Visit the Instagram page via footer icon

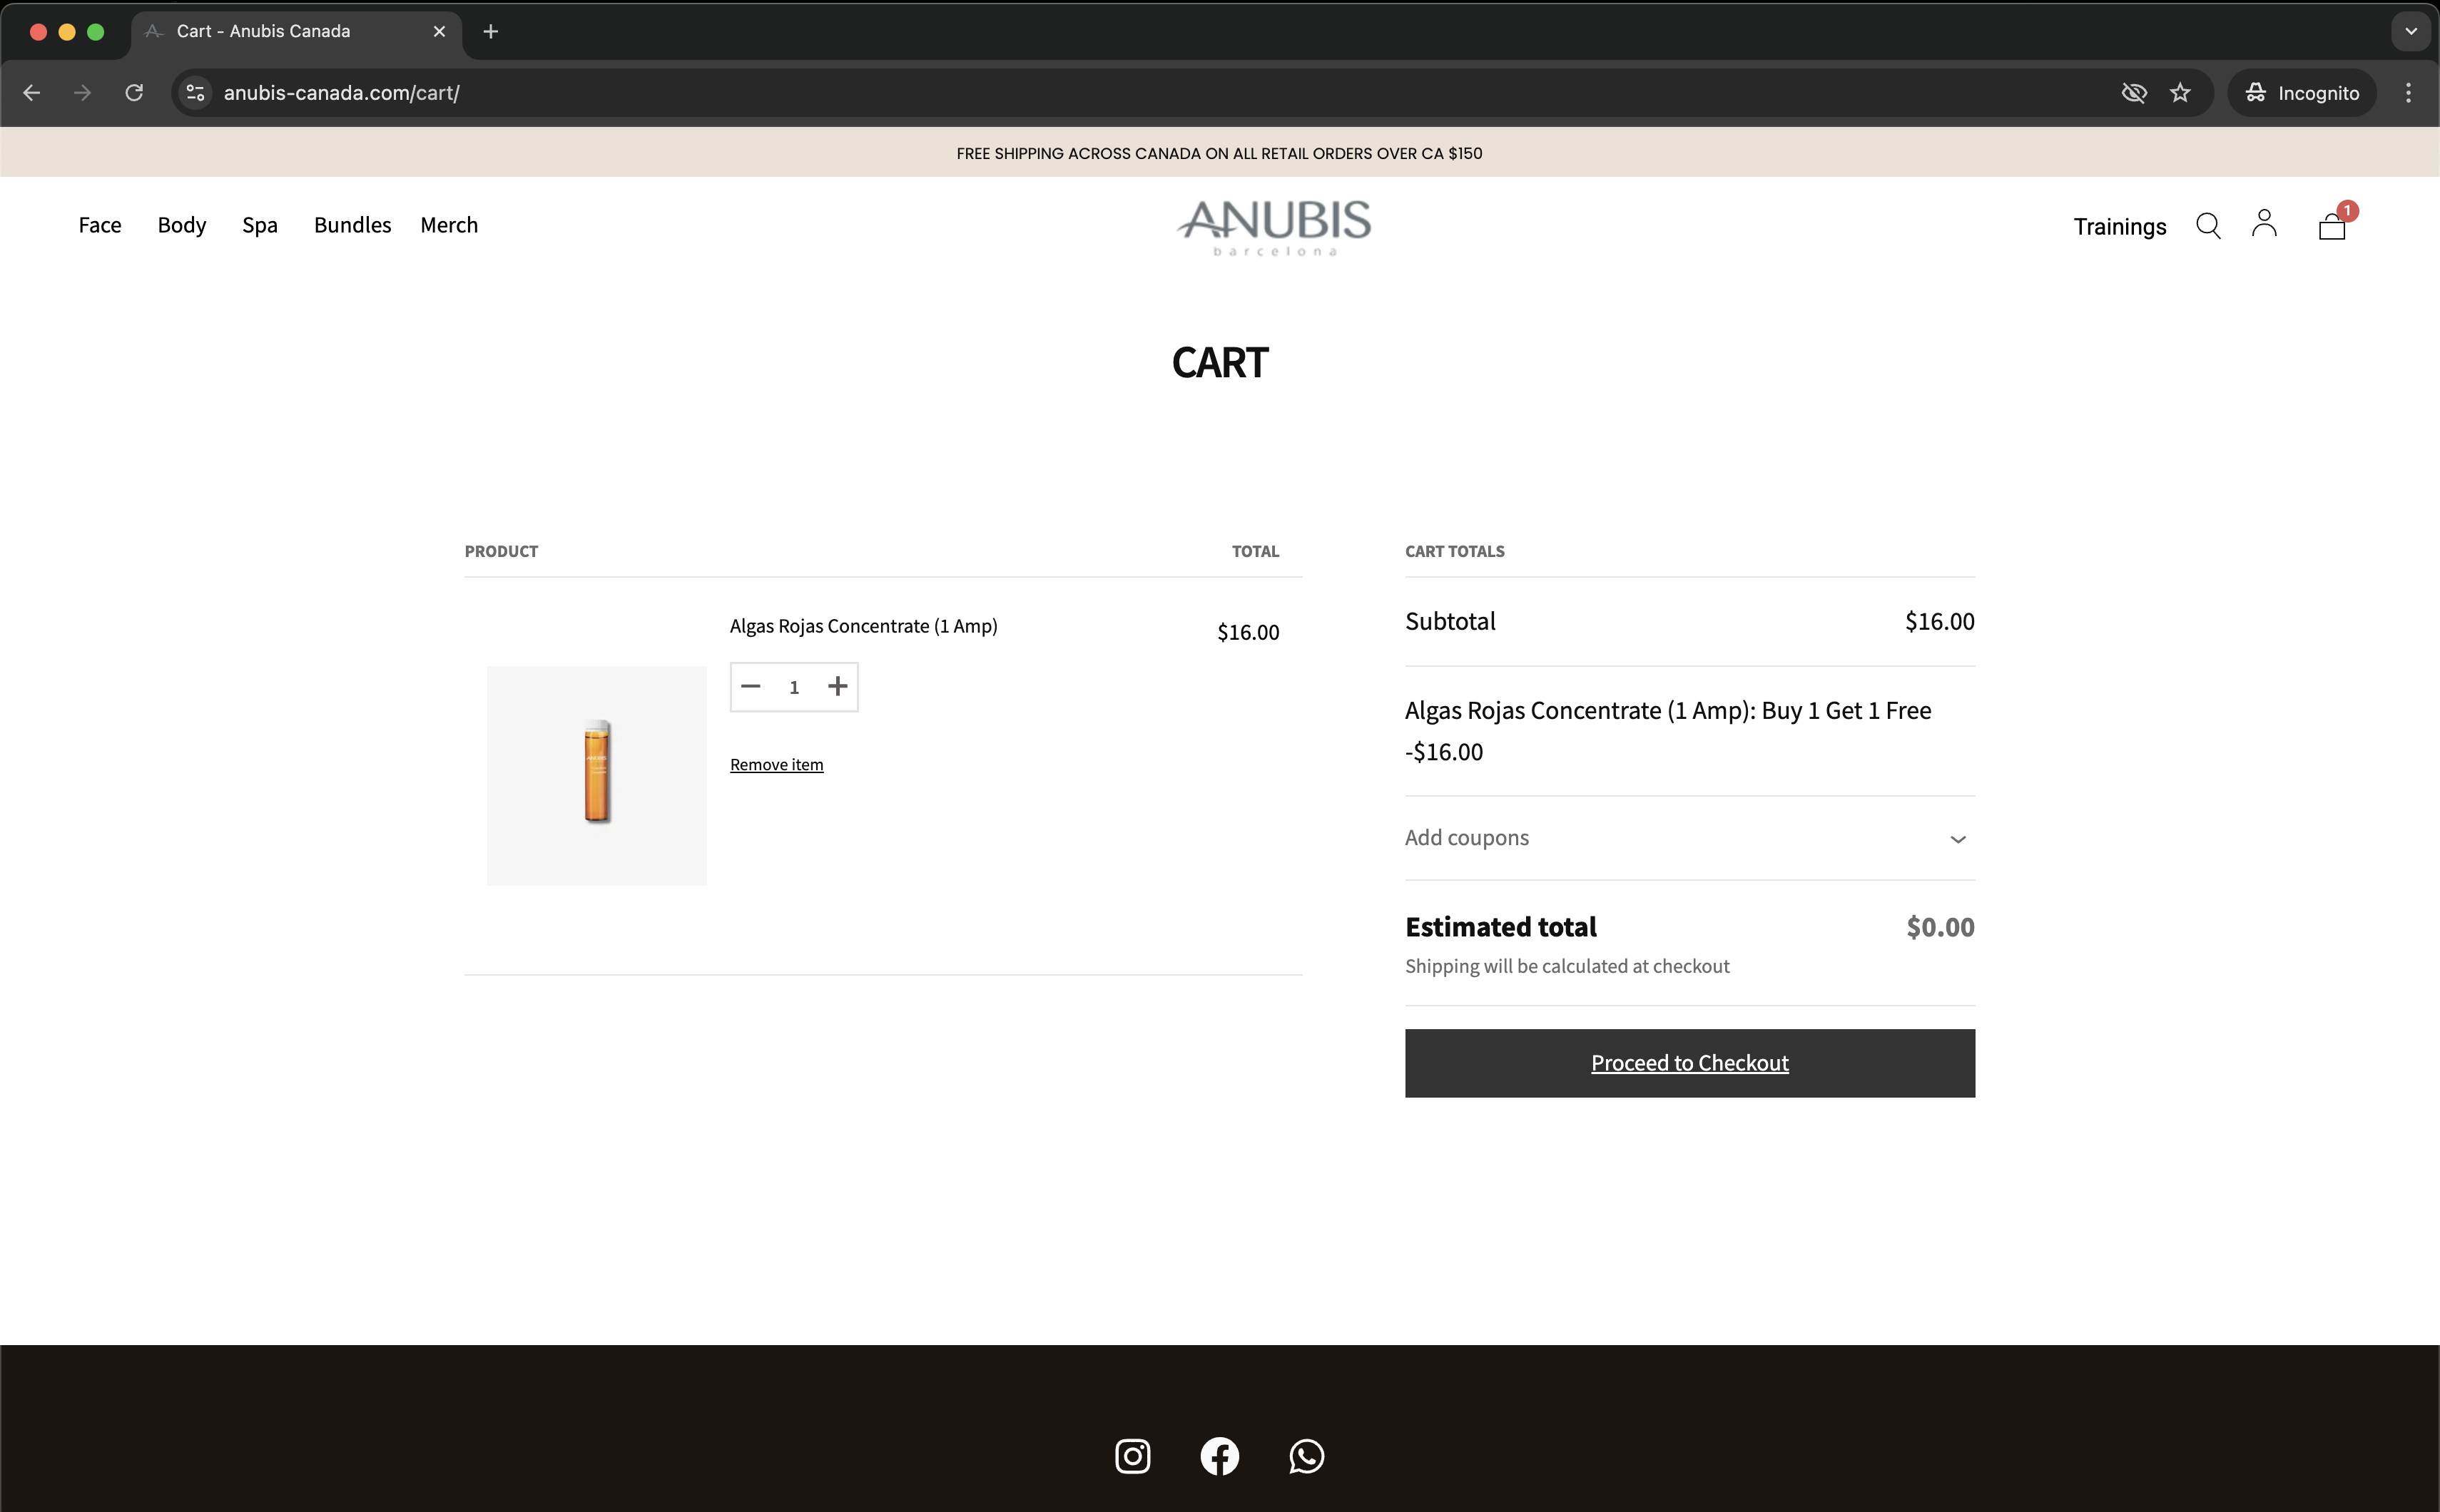(x=1132, y=1456)
